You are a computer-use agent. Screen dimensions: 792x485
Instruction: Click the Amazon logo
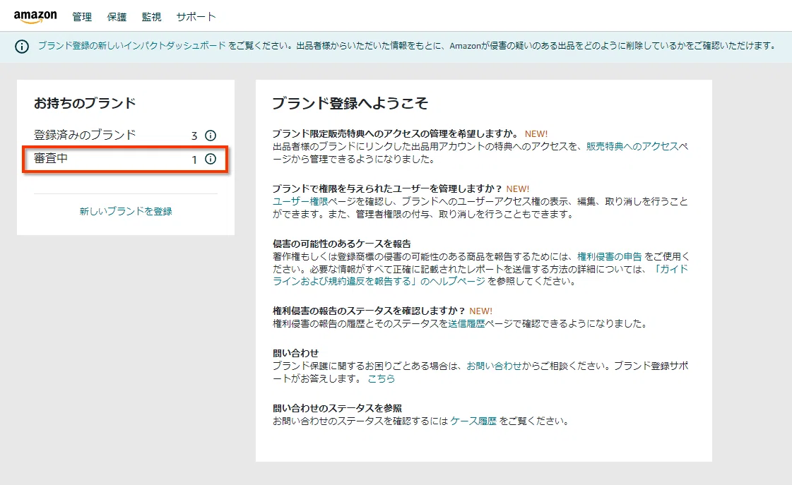[x=35, y=17]
